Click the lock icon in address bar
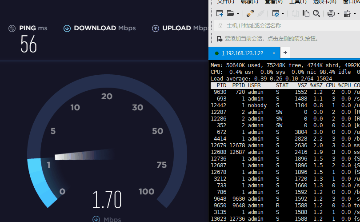 tap(220, 26)
